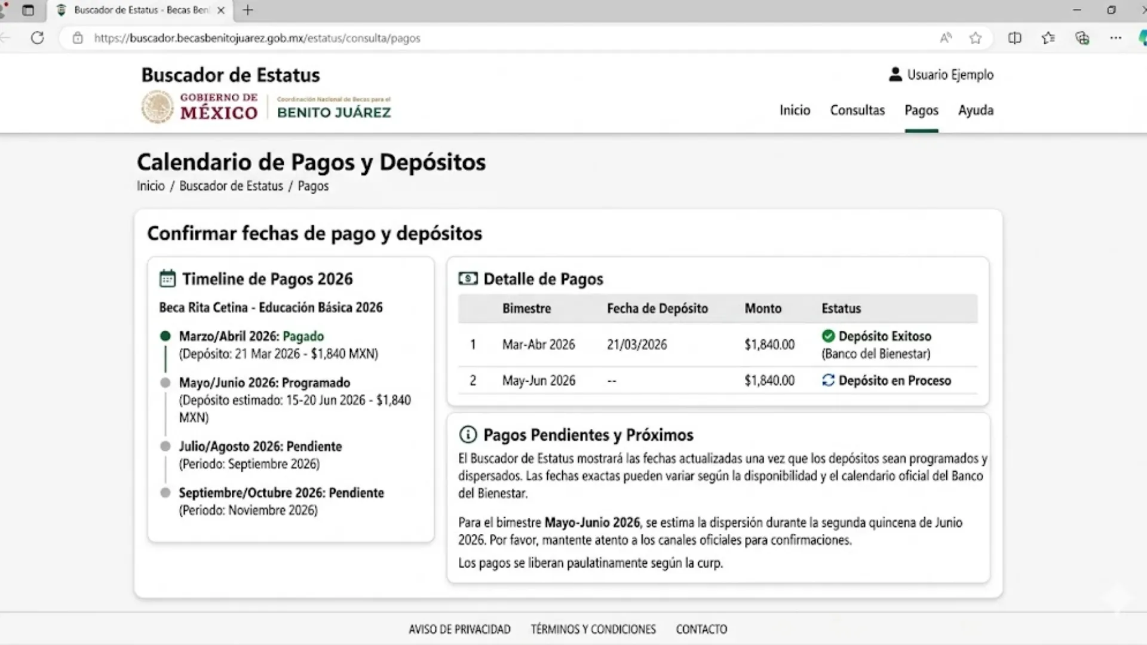Click the Depósito Exitoso status text
This screenshot has height=645, width=1147.
885,336
